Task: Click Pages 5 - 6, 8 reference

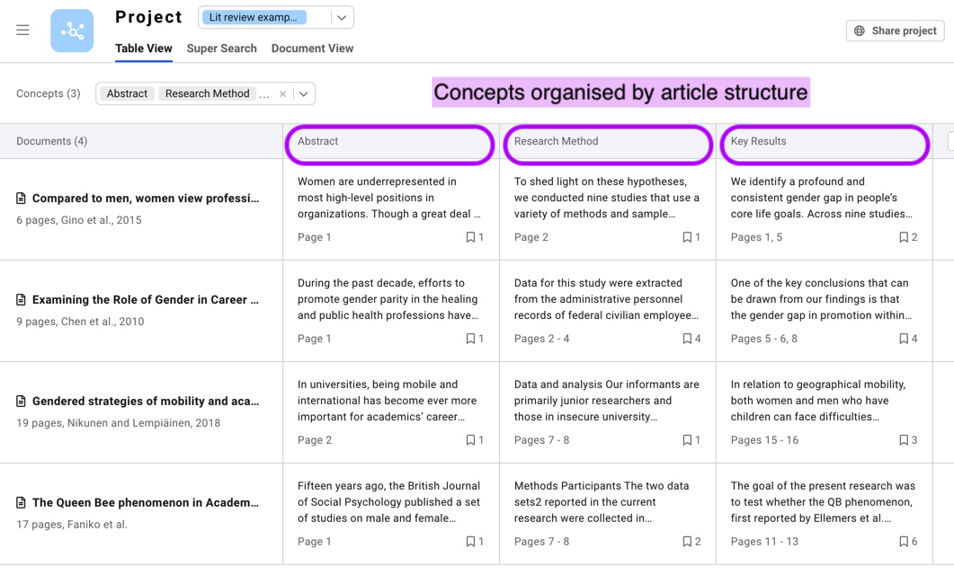Action: coord(763,339)
